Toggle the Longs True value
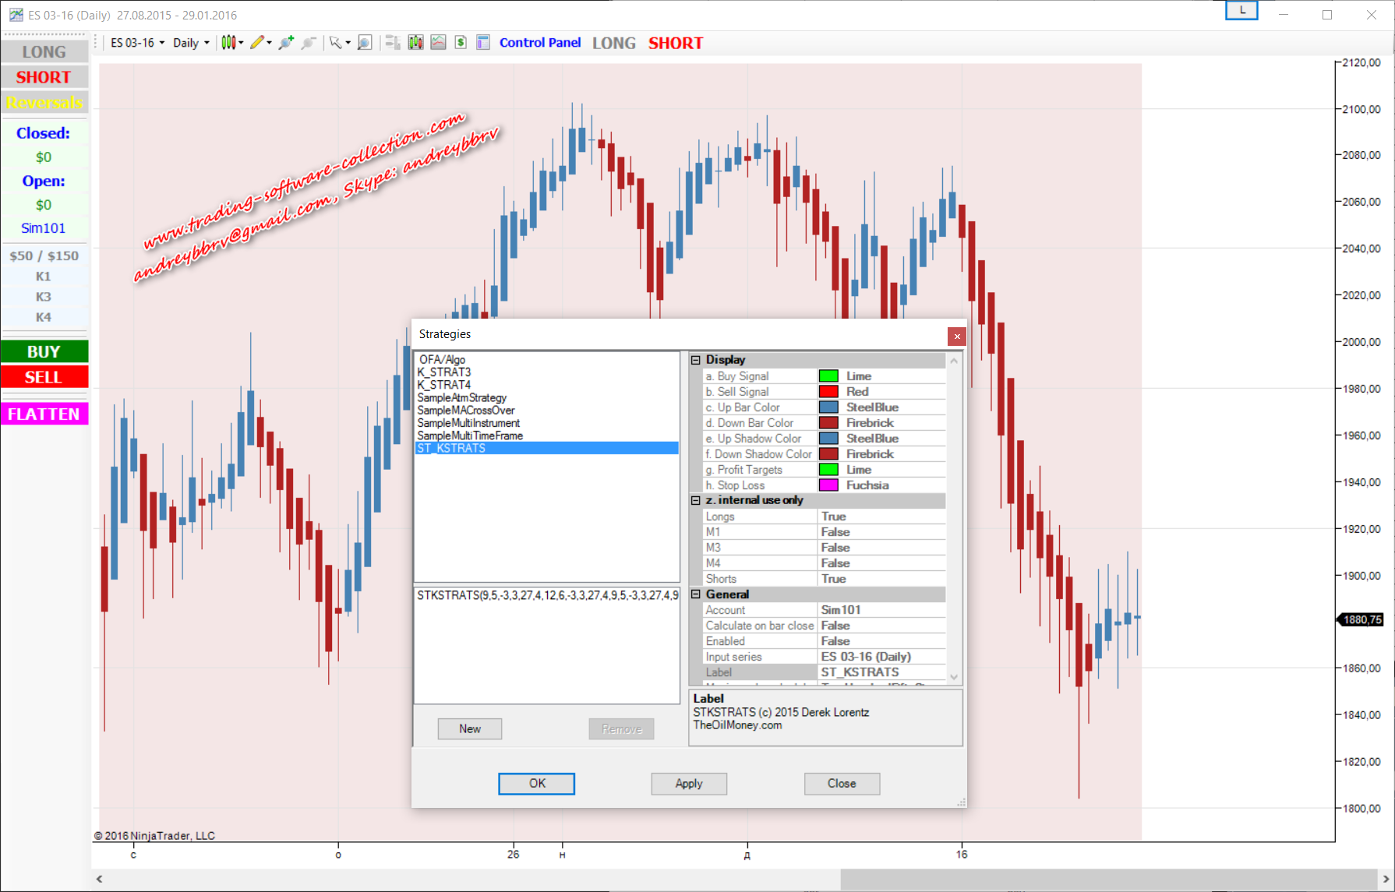 881,517
